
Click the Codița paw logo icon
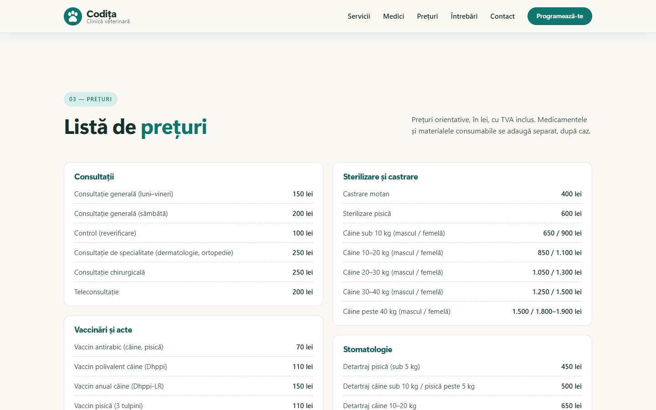73,16
